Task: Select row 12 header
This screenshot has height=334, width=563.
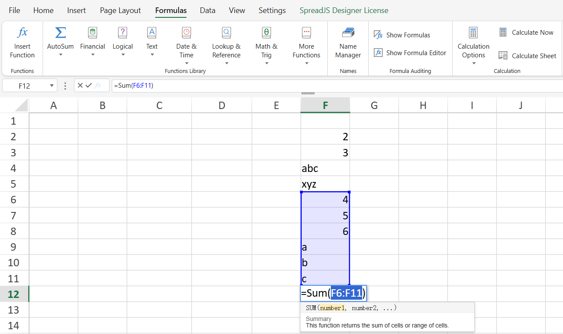Action: point(14,294)
